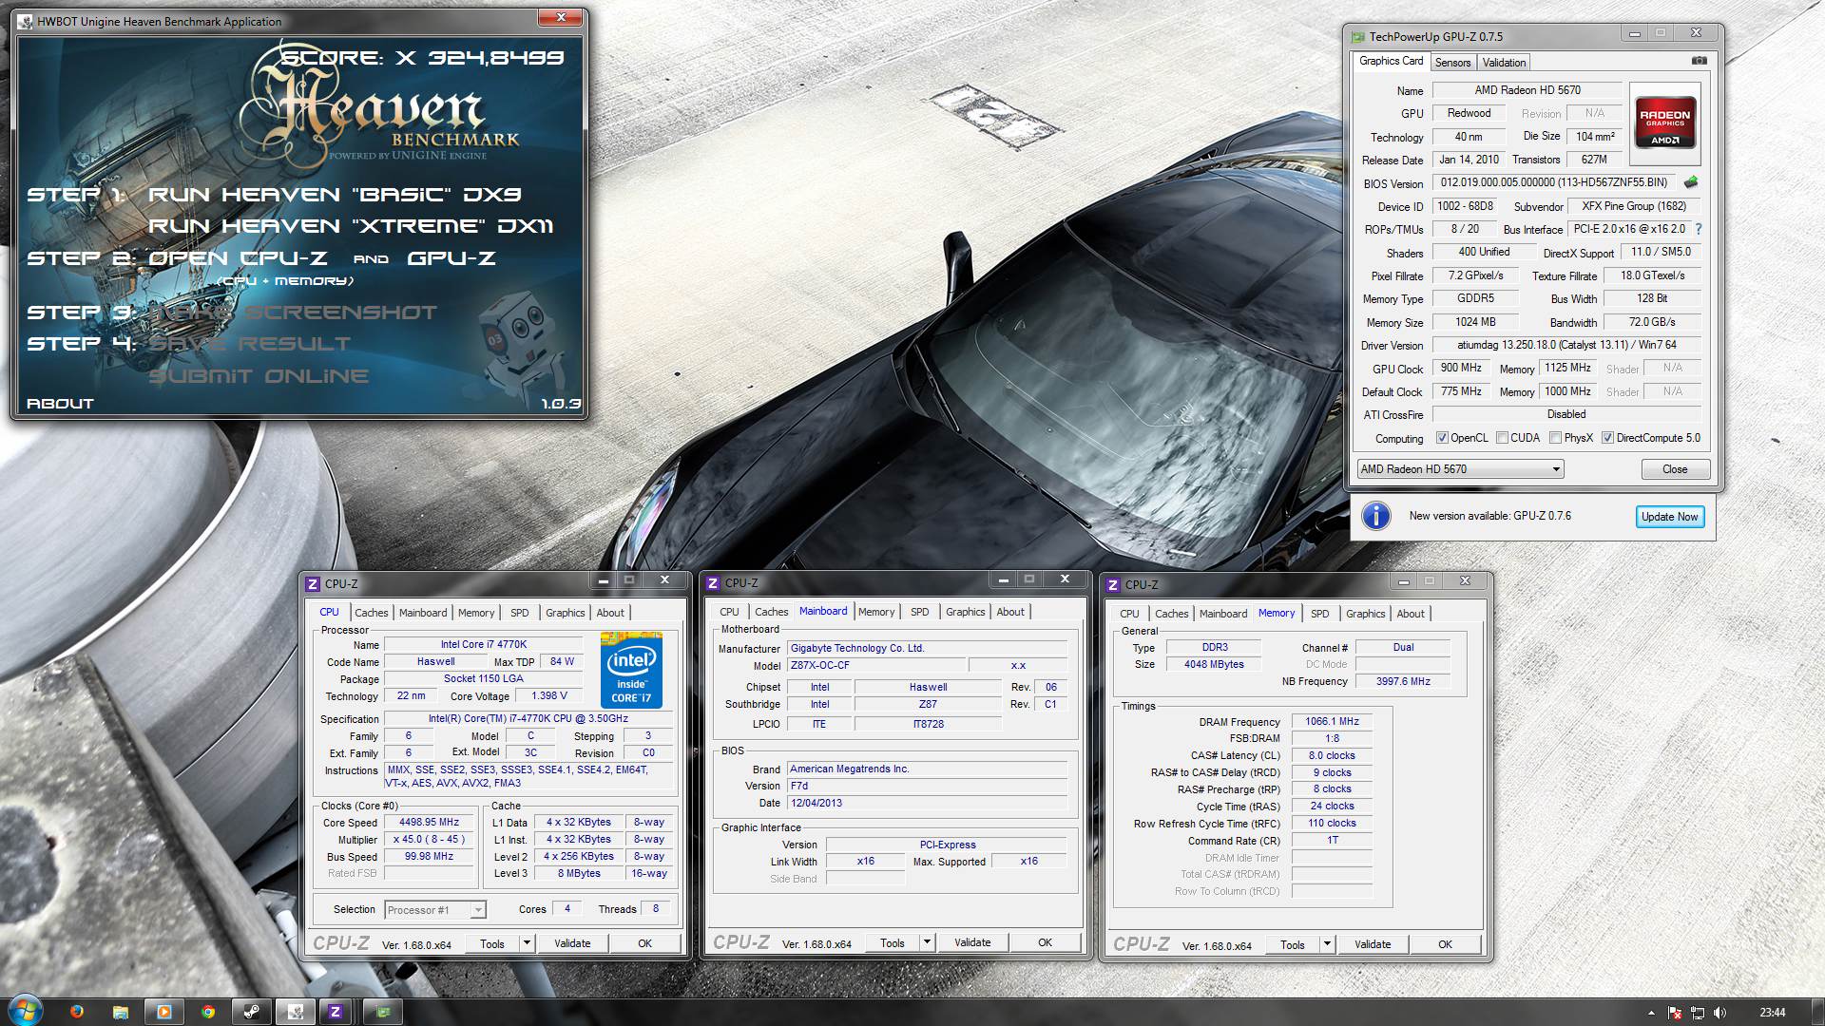This screenshot has width=1825, height=1026.
Task: Open the CPU tab in CPU-Z Mainboard window
Action: 729,612
